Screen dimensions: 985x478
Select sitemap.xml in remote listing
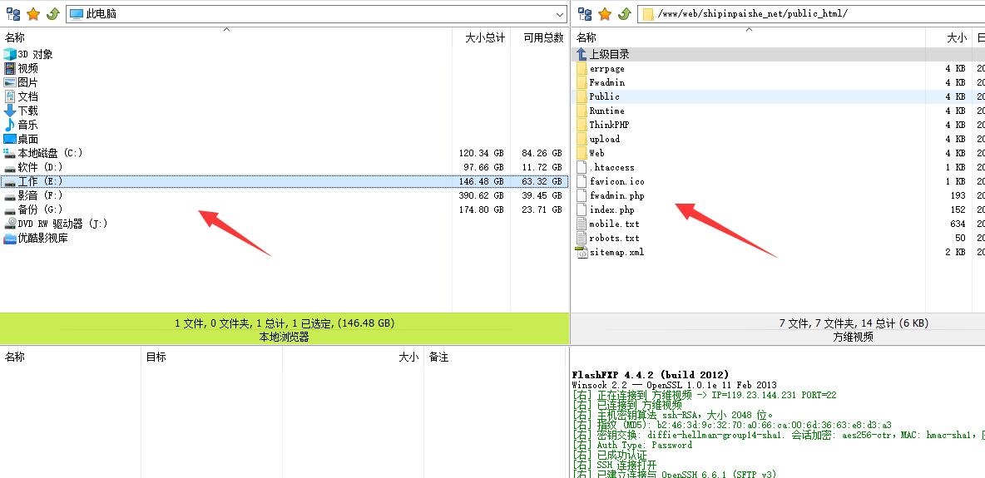click(616, 252)
